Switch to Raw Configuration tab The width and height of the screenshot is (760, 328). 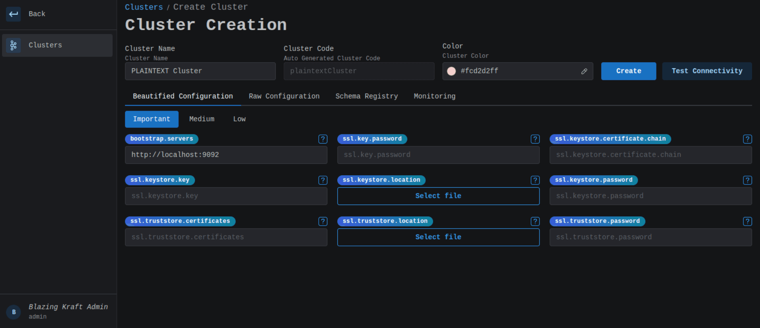pyautogui.click(x=284, y=96)
